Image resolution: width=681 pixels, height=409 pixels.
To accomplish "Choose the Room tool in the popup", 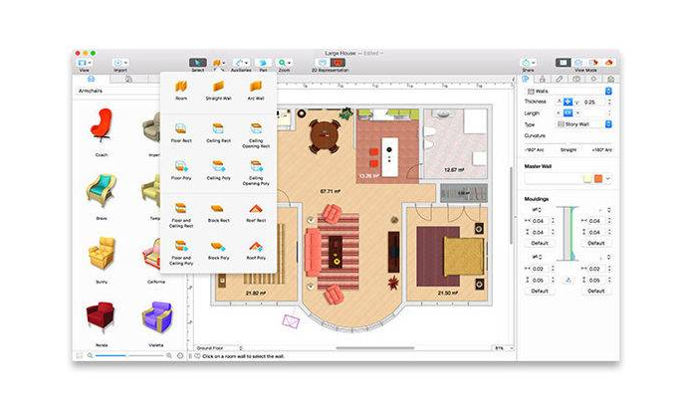I will click(181, 90).
